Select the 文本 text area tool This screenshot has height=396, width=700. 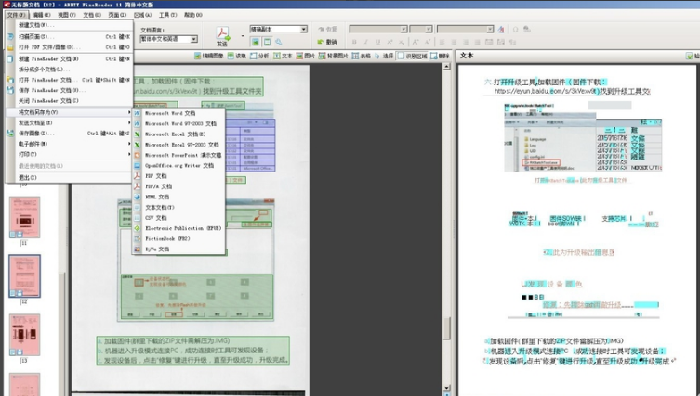[x=283, y=56]
